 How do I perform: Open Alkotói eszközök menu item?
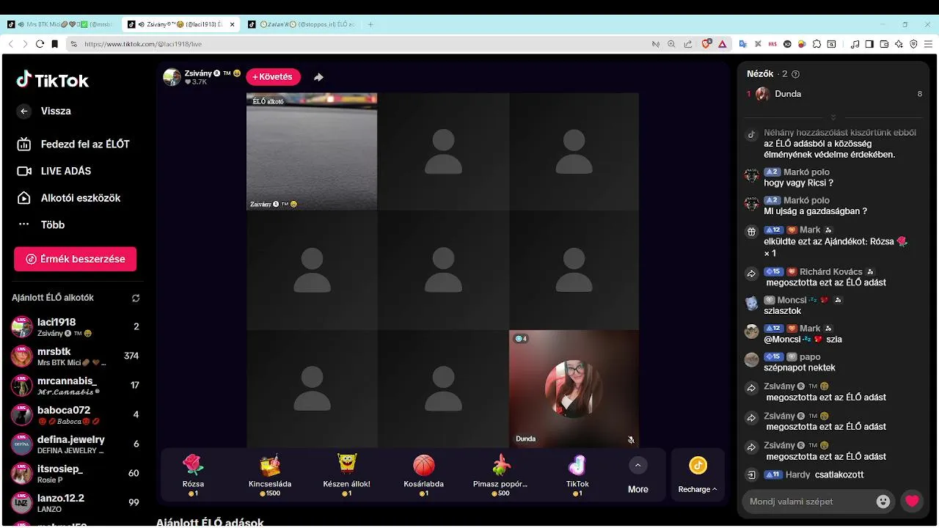click(69, 198)
